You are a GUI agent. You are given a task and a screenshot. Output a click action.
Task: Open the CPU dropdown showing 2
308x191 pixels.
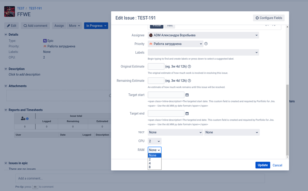tap(154, 141)
